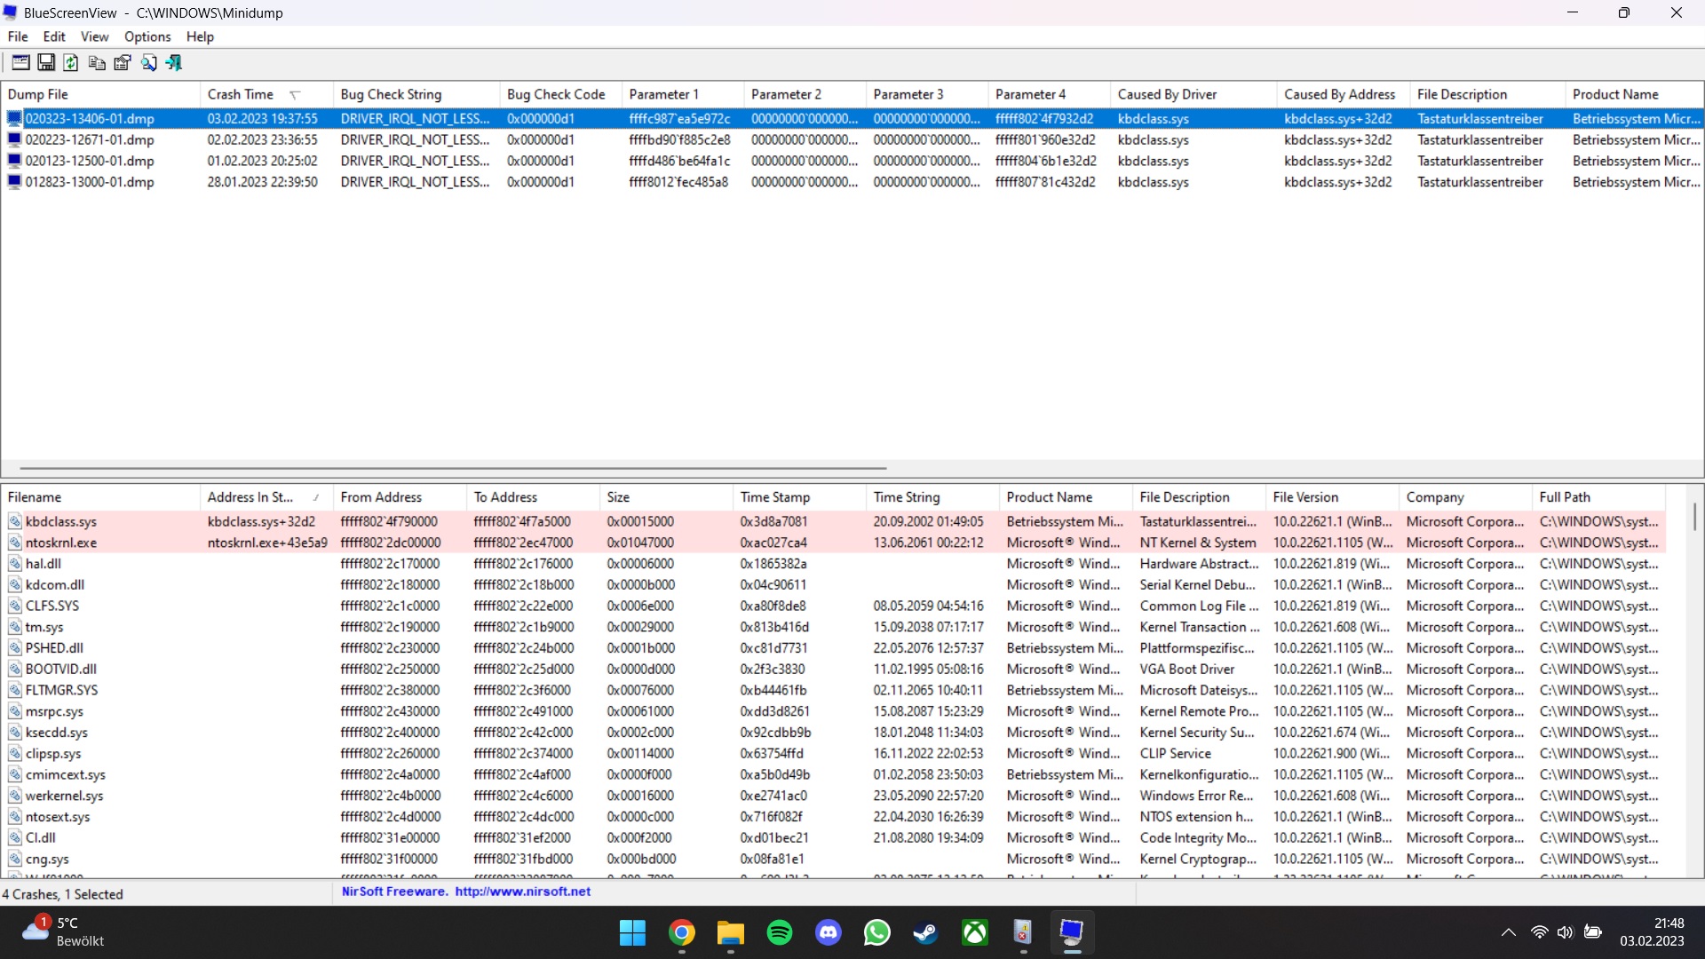Click the Save Selected Items icon
This screenshot has height=959, width=1705.
click(x=46, y=62)
